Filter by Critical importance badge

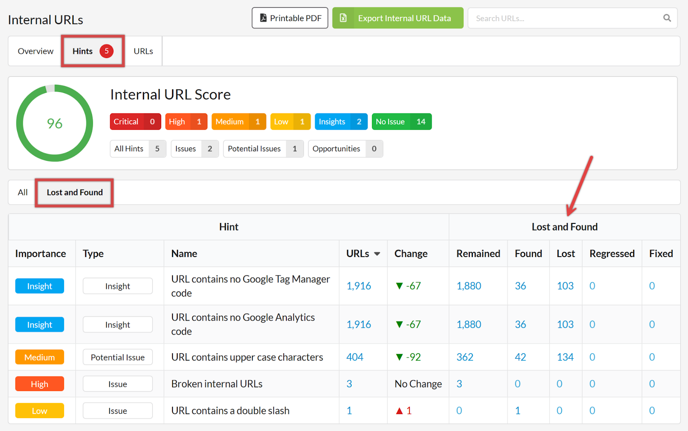tap(135, 122)
